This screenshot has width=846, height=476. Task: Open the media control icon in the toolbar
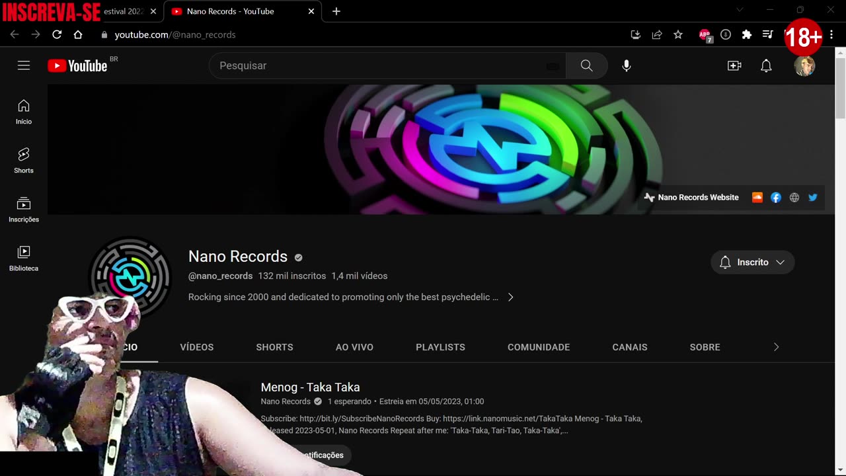pos(768,34)
